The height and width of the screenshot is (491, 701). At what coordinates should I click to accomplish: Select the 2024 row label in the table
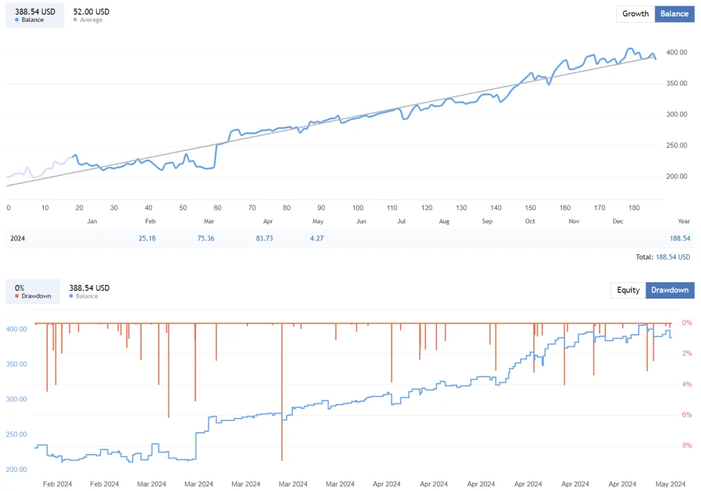18,238
